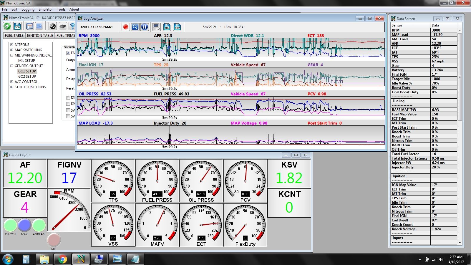Image resolution: width=471 pixels, height=265 pixels.
Task: Open the graph view toolbar icon
Action: (x=39, y=26)
